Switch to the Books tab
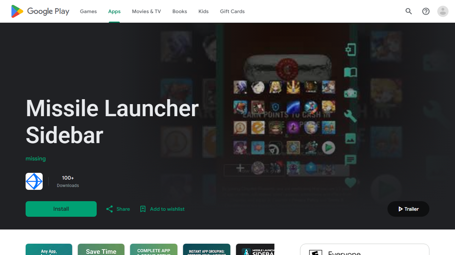The width and height of the screenshot is (455, 255). pos(180,11)
